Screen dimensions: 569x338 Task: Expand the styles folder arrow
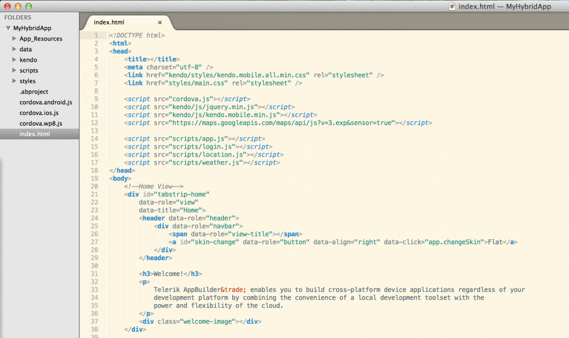(14, 81)
